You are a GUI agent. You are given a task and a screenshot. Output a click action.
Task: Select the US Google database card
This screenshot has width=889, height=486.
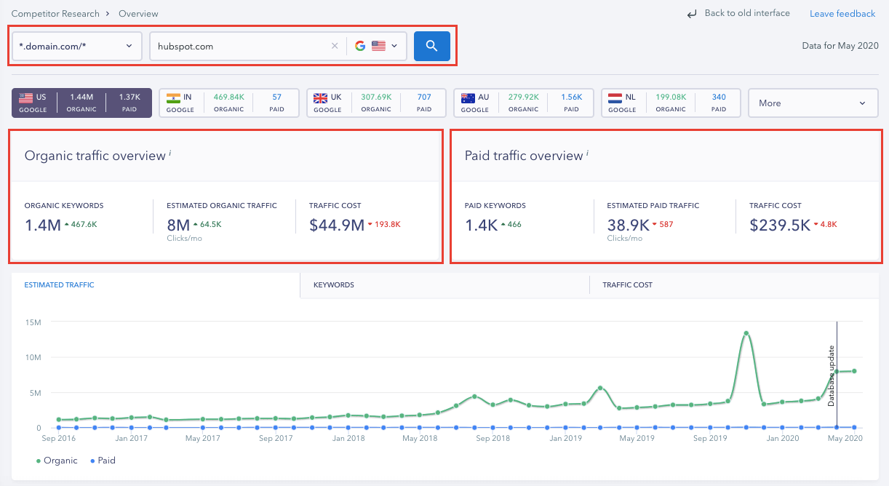81,103
